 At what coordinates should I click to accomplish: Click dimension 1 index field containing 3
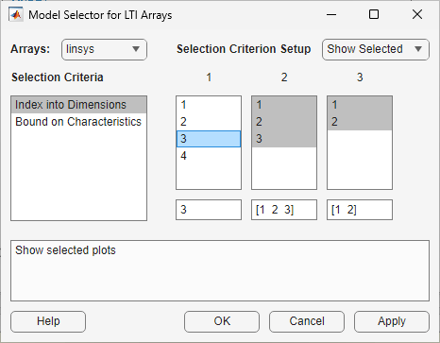pyautogui.click(x=209, y=210)
